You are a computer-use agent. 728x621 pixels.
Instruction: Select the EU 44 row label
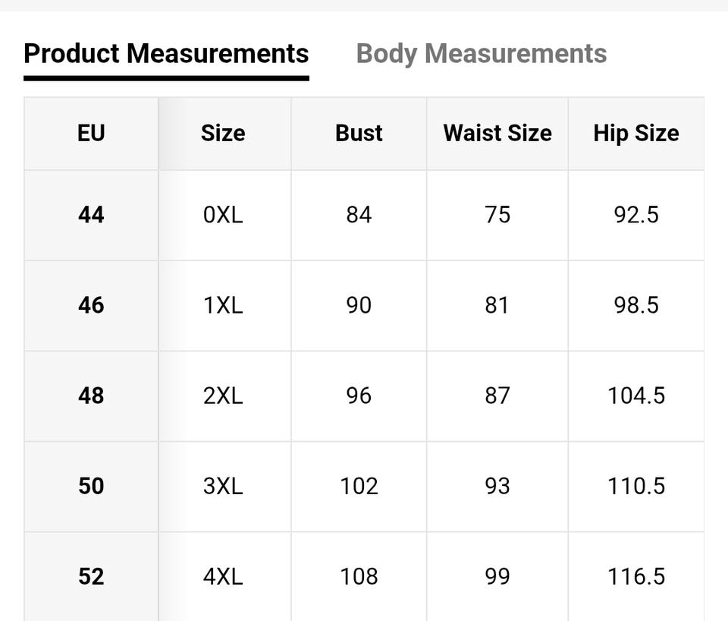(x=91, y=215)
